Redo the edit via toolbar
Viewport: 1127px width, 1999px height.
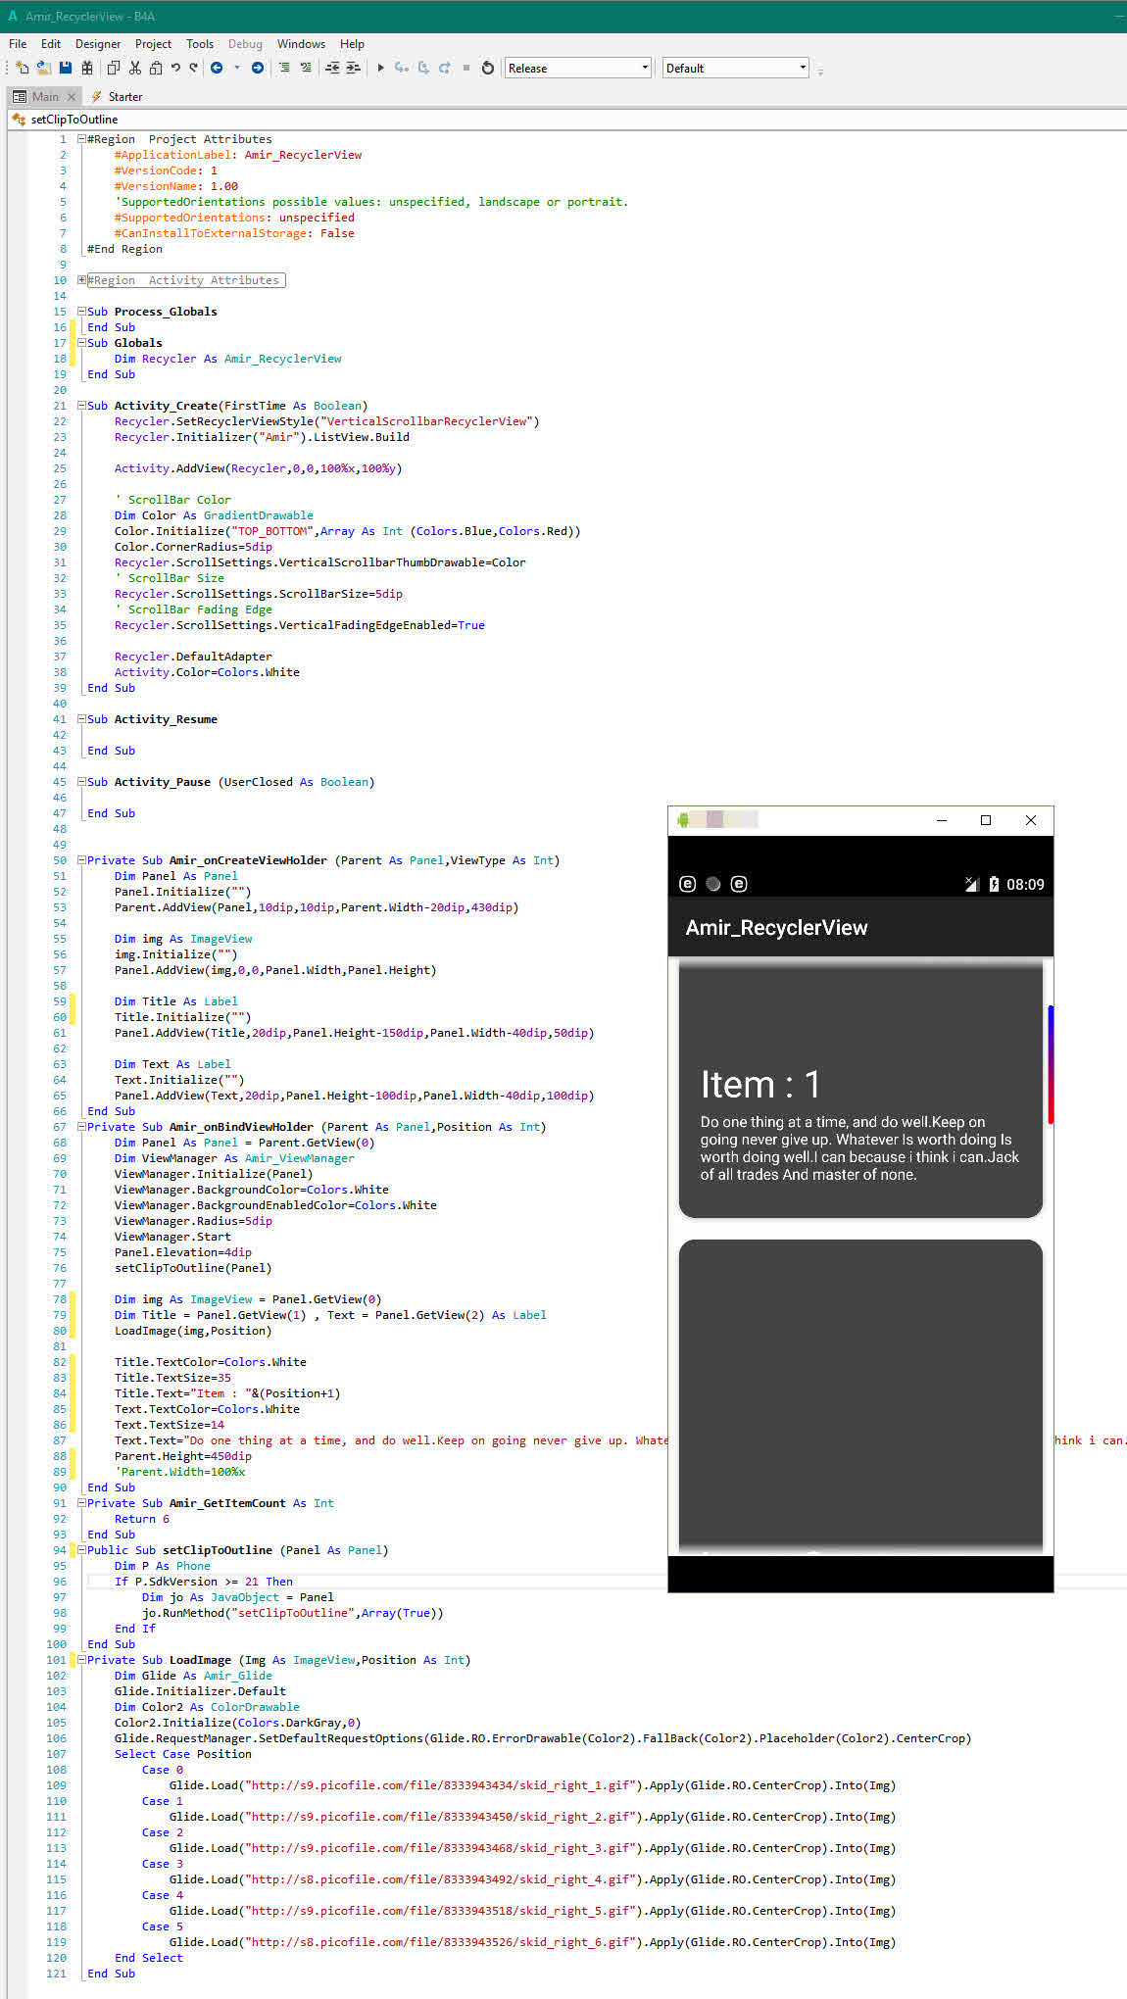pos(194,68)
